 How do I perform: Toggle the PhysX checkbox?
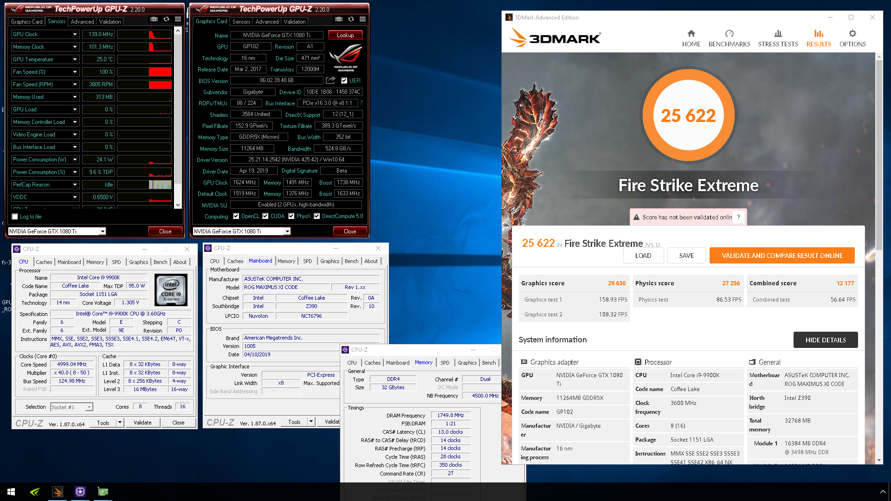(x=291, y=216)
